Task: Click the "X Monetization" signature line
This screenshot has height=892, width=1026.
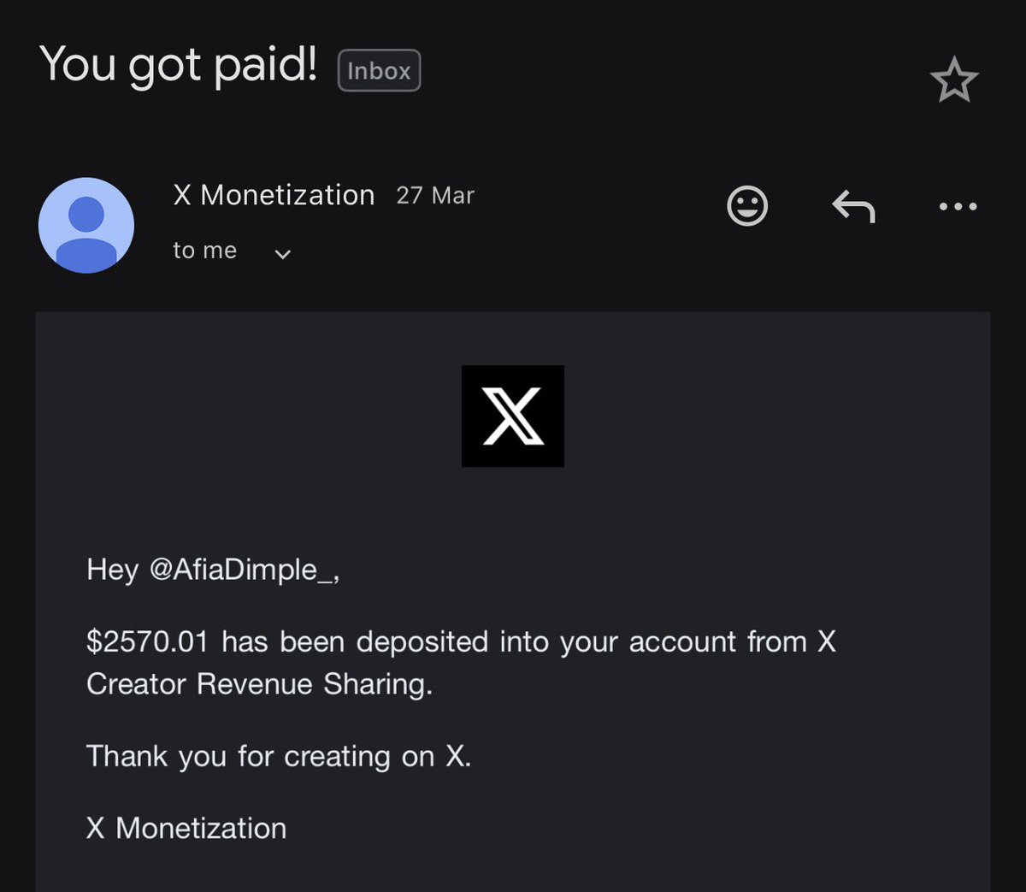Action: pos(186,828)
